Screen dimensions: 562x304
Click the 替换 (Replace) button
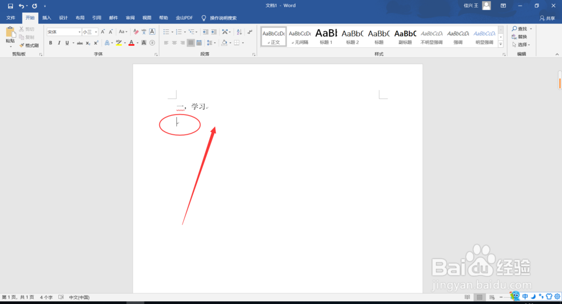point(519,37)
